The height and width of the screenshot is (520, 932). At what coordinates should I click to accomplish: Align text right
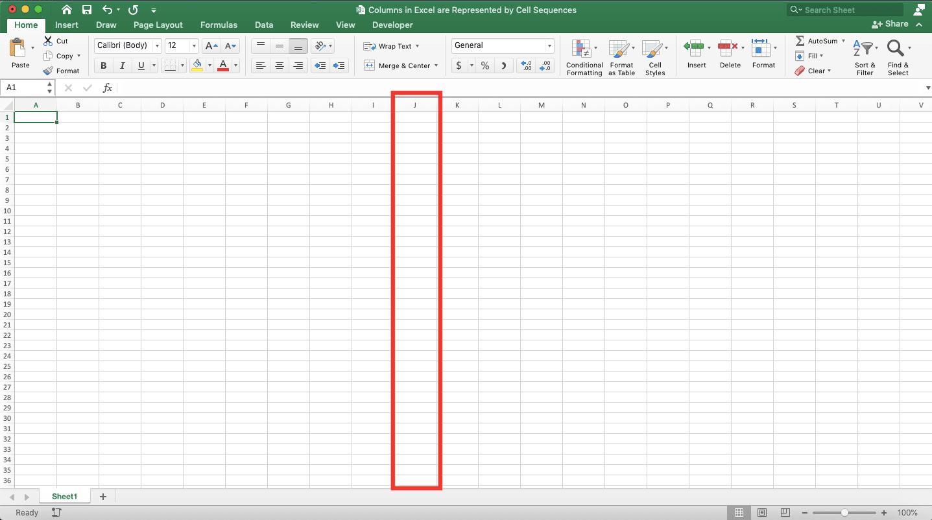[x=298, y=65]
